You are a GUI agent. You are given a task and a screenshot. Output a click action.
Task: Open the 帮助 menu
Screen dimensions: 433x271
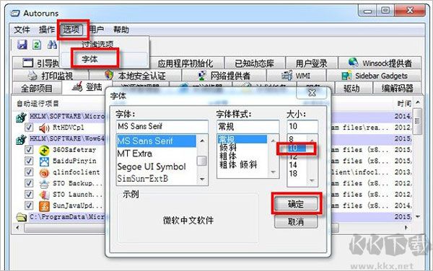tap(121, 30)
